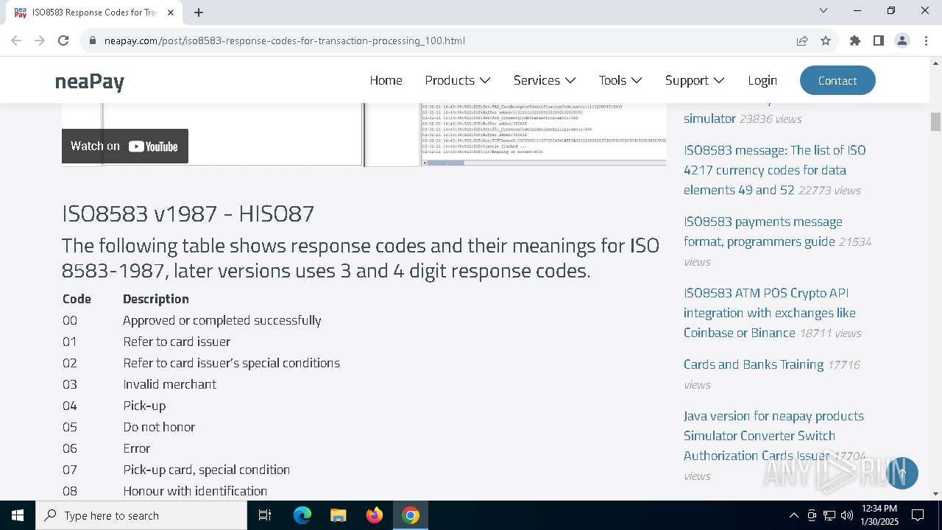Open the notifications action center
942x530 pixels.
pyautogui.click(x=918, y=515)
